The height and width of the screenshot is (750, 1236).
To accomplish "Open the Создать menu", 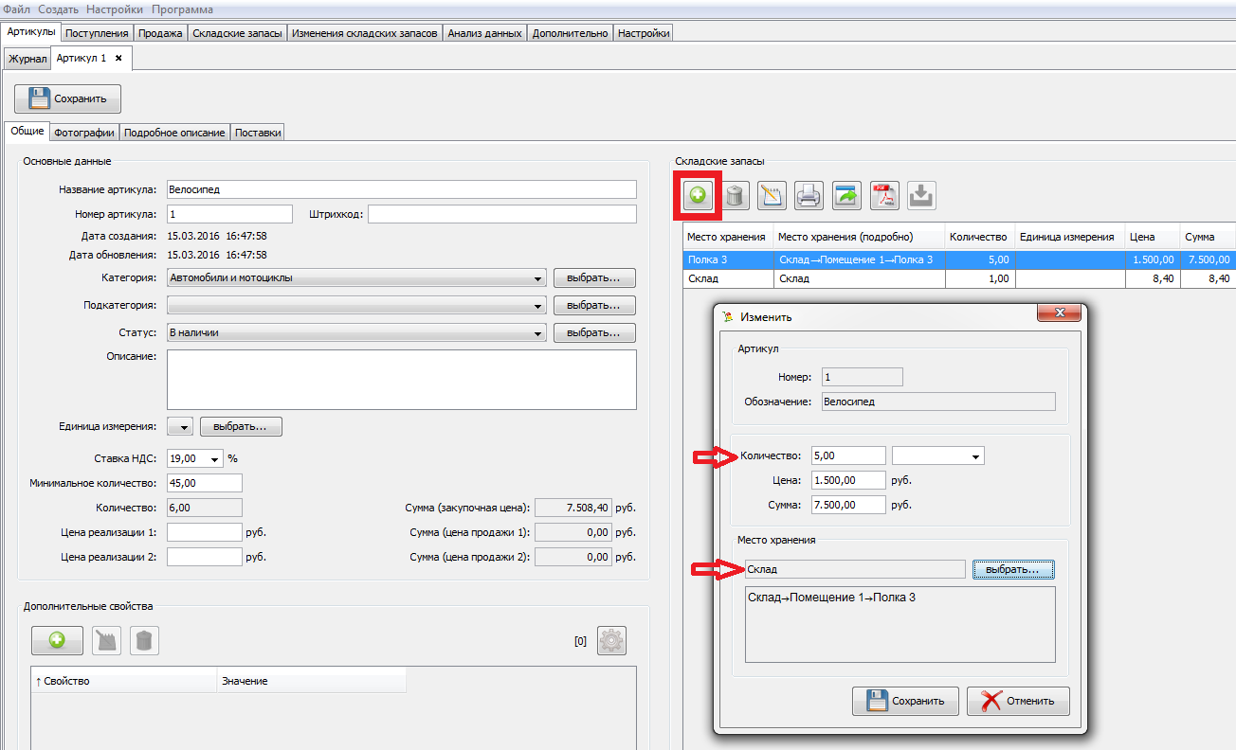I will point(59,9).
